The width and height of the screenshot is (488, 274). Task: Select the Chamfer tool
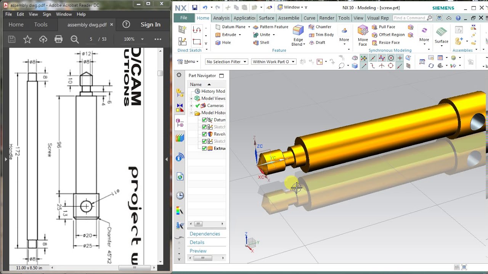pos(320,27)
